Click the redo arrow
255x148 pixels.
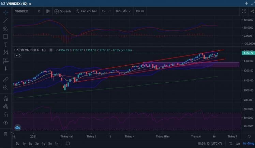110,11
